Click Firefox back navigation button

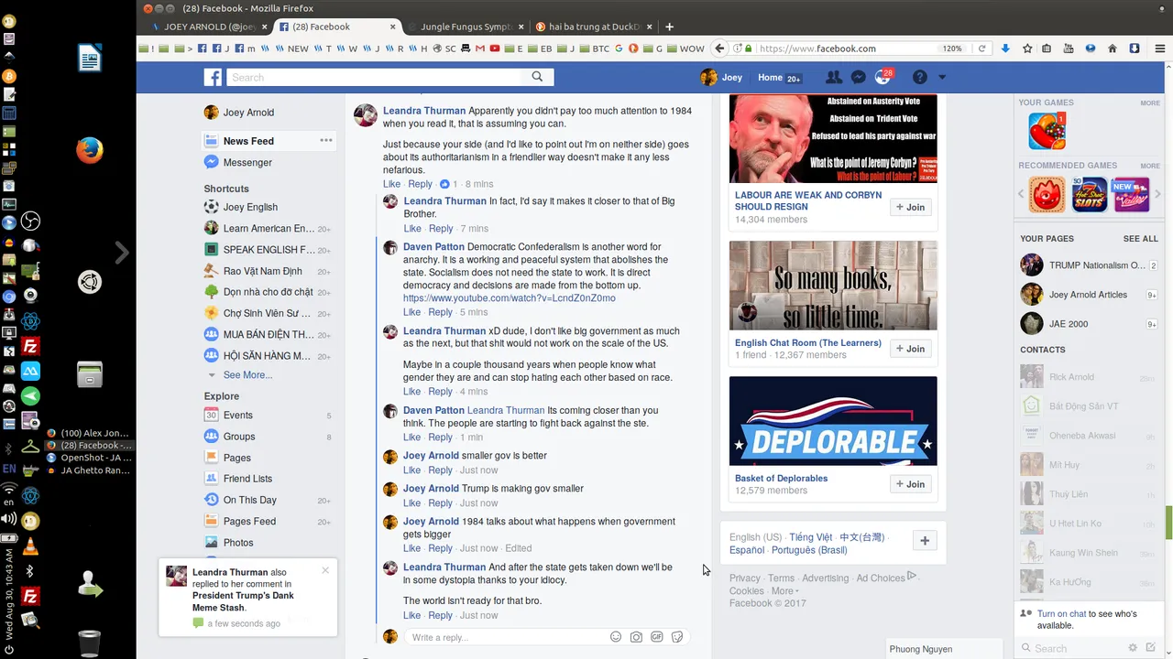point(720,49)
